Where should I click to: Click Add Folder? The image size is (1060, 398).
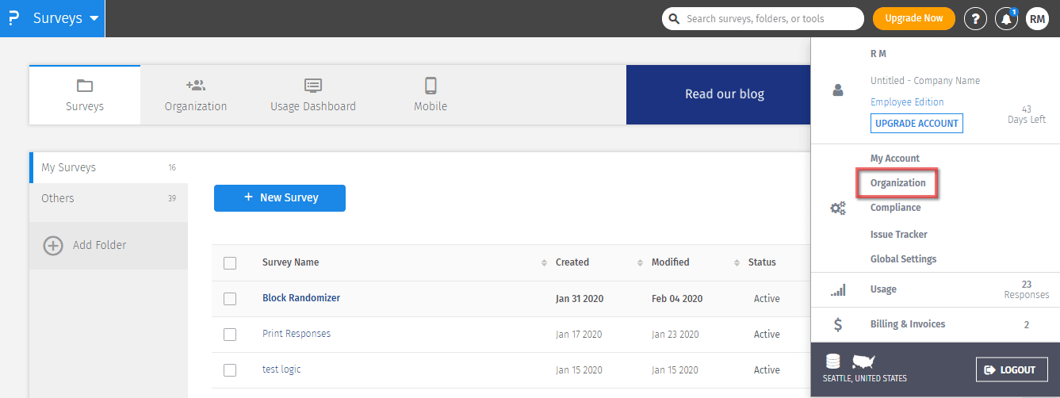tap(109, 245)
